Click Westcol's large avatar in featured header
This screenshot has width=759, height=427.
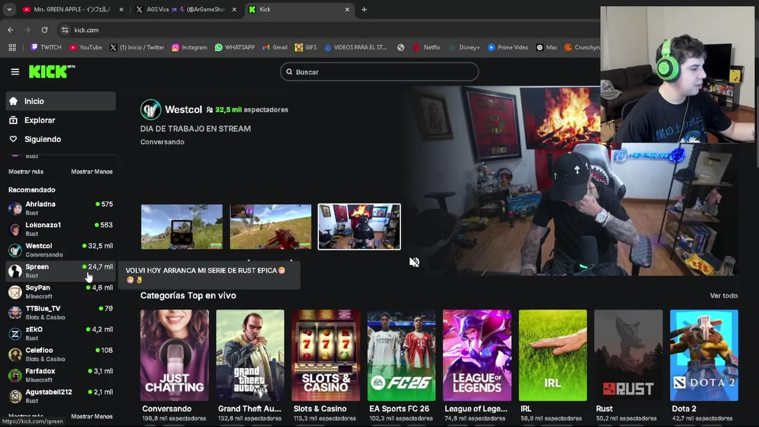(151, 110)
